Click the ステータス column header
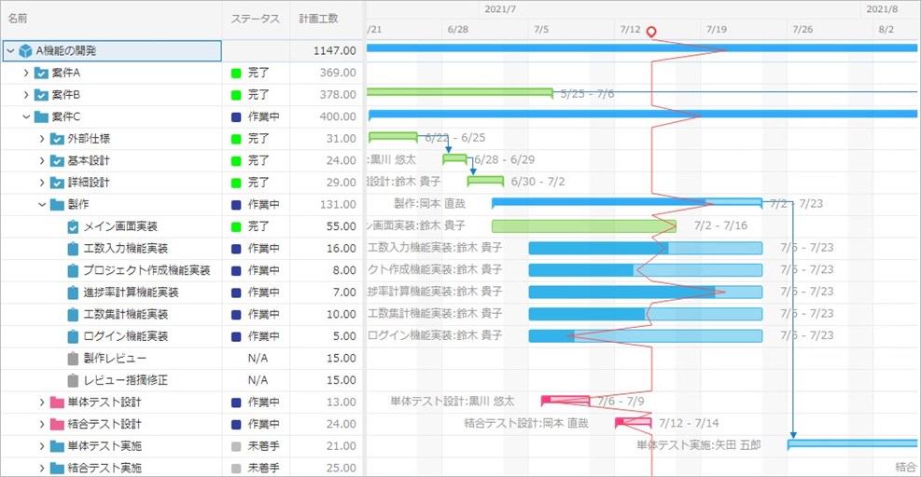 [255, 19]
